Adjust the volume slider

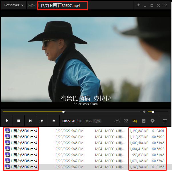coord(158,112)
